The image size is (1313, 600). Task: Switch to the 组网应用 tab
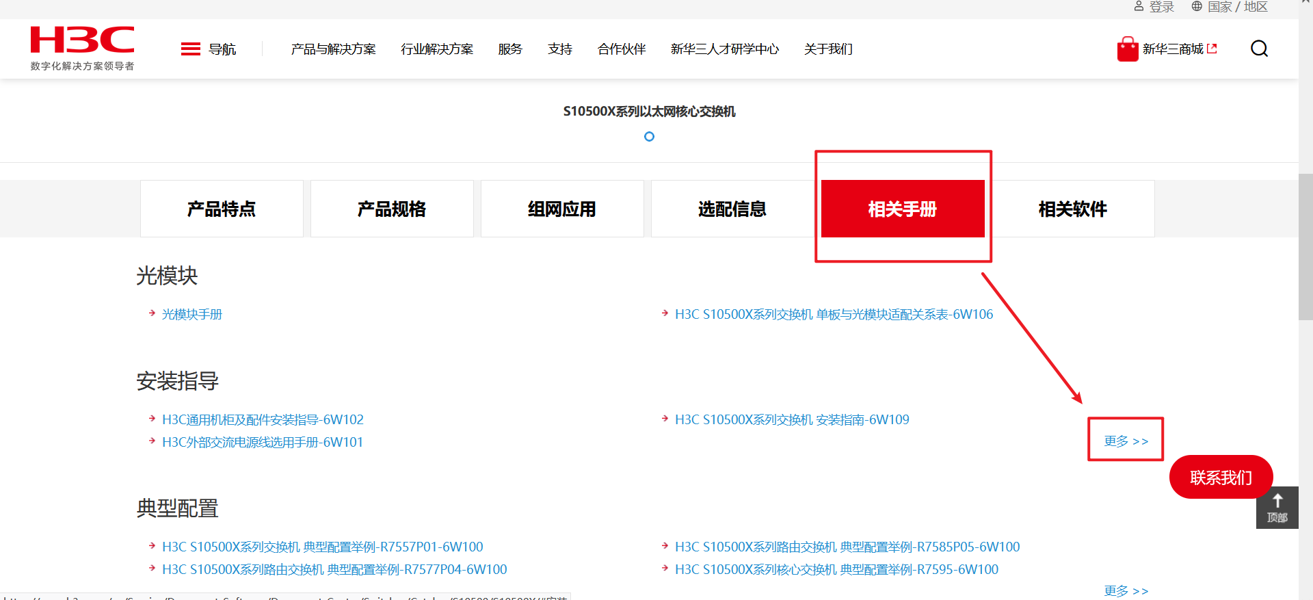pos(562,209)
